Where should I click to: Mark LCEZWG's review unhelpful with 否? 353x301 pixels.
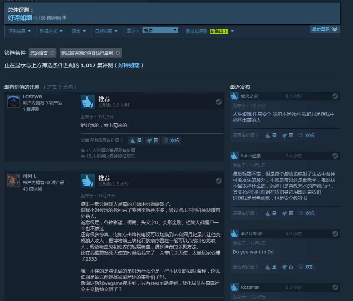click(x=153, y=140)
